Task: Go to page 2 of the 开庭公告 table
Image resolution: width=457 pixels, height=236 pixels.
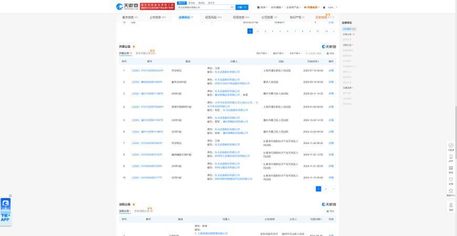Action: [326, 189]
